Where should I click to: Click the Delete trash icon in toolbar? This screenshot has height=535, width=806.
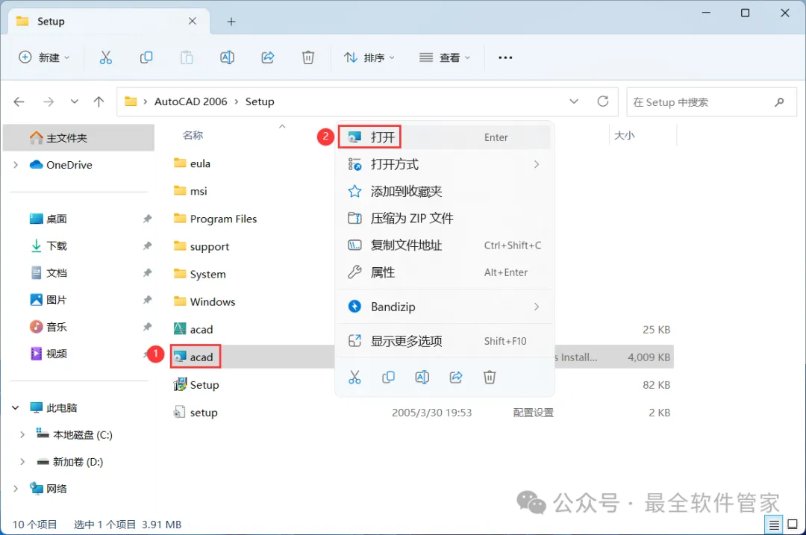pyautogui.click(x=308, y=57)
